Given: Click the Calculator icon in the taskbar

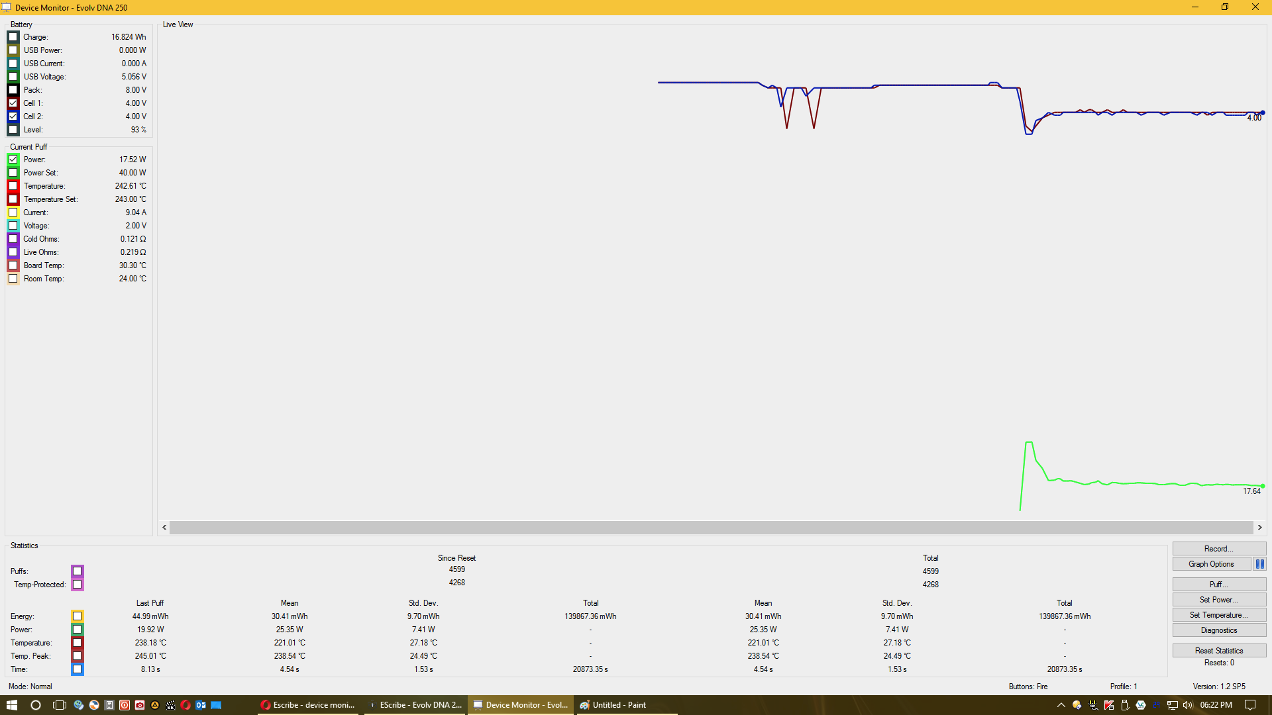Looking at the screenshot, I should tap(109, 705).
